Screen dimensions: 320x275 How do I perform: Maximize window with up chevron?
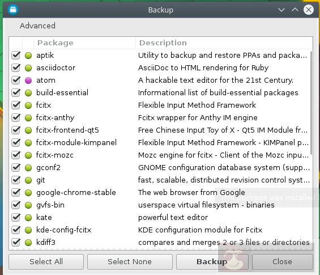coord(295,10)
